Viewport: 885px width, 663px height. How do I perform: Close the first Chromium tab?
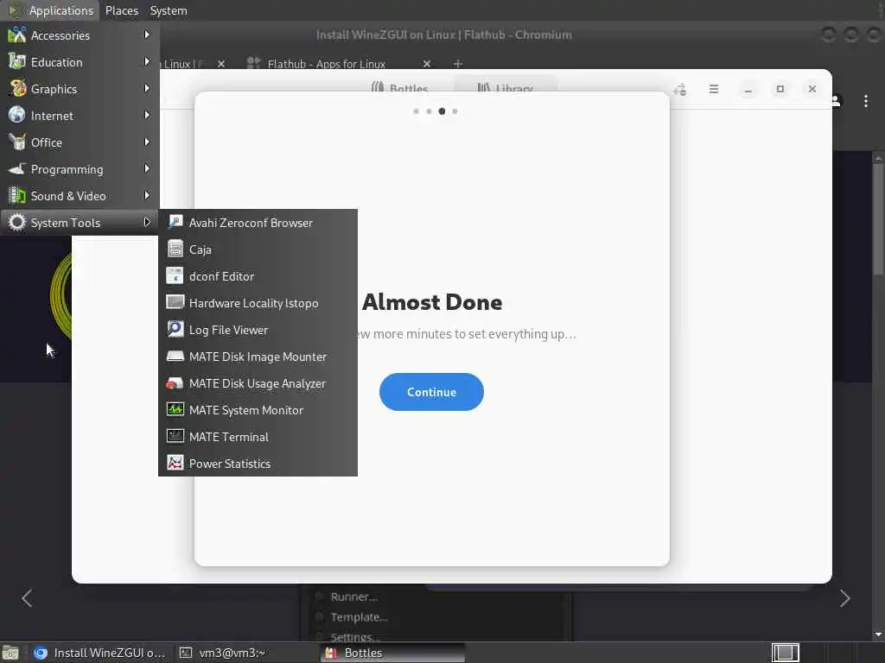pyautogui.click(x=221, y=64)
